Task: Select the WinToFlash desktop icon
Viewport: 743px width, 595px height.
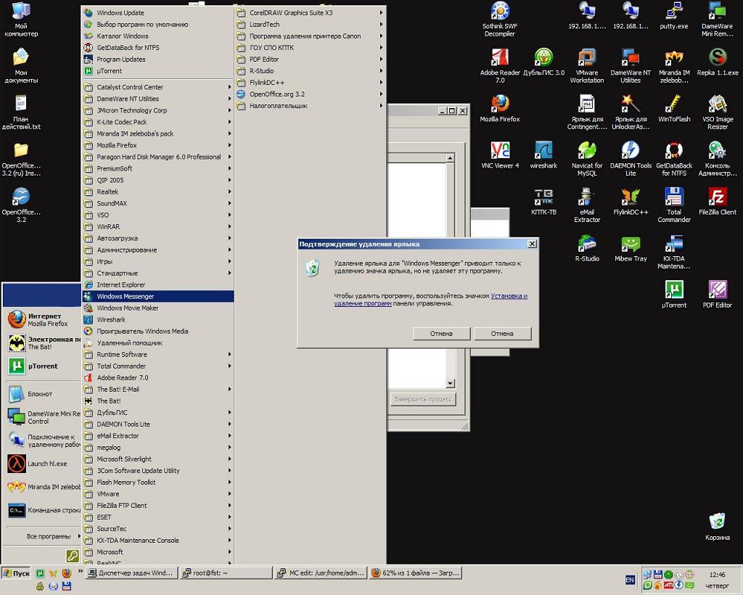Action: [674, 109]
